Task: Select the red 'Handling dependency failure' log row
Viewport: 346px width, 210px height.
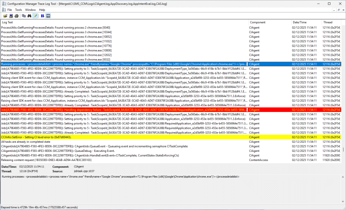Action: tap(124, 110)
